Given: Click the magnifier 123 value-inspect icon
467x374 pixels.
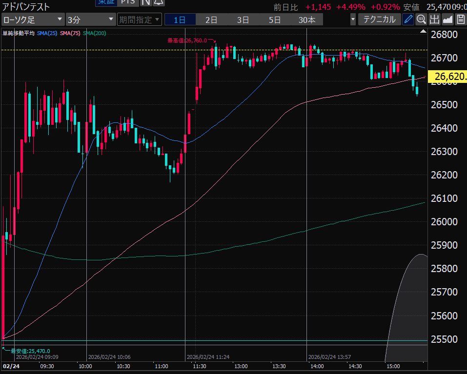Looking at the screenshot, I should point(421,20).
